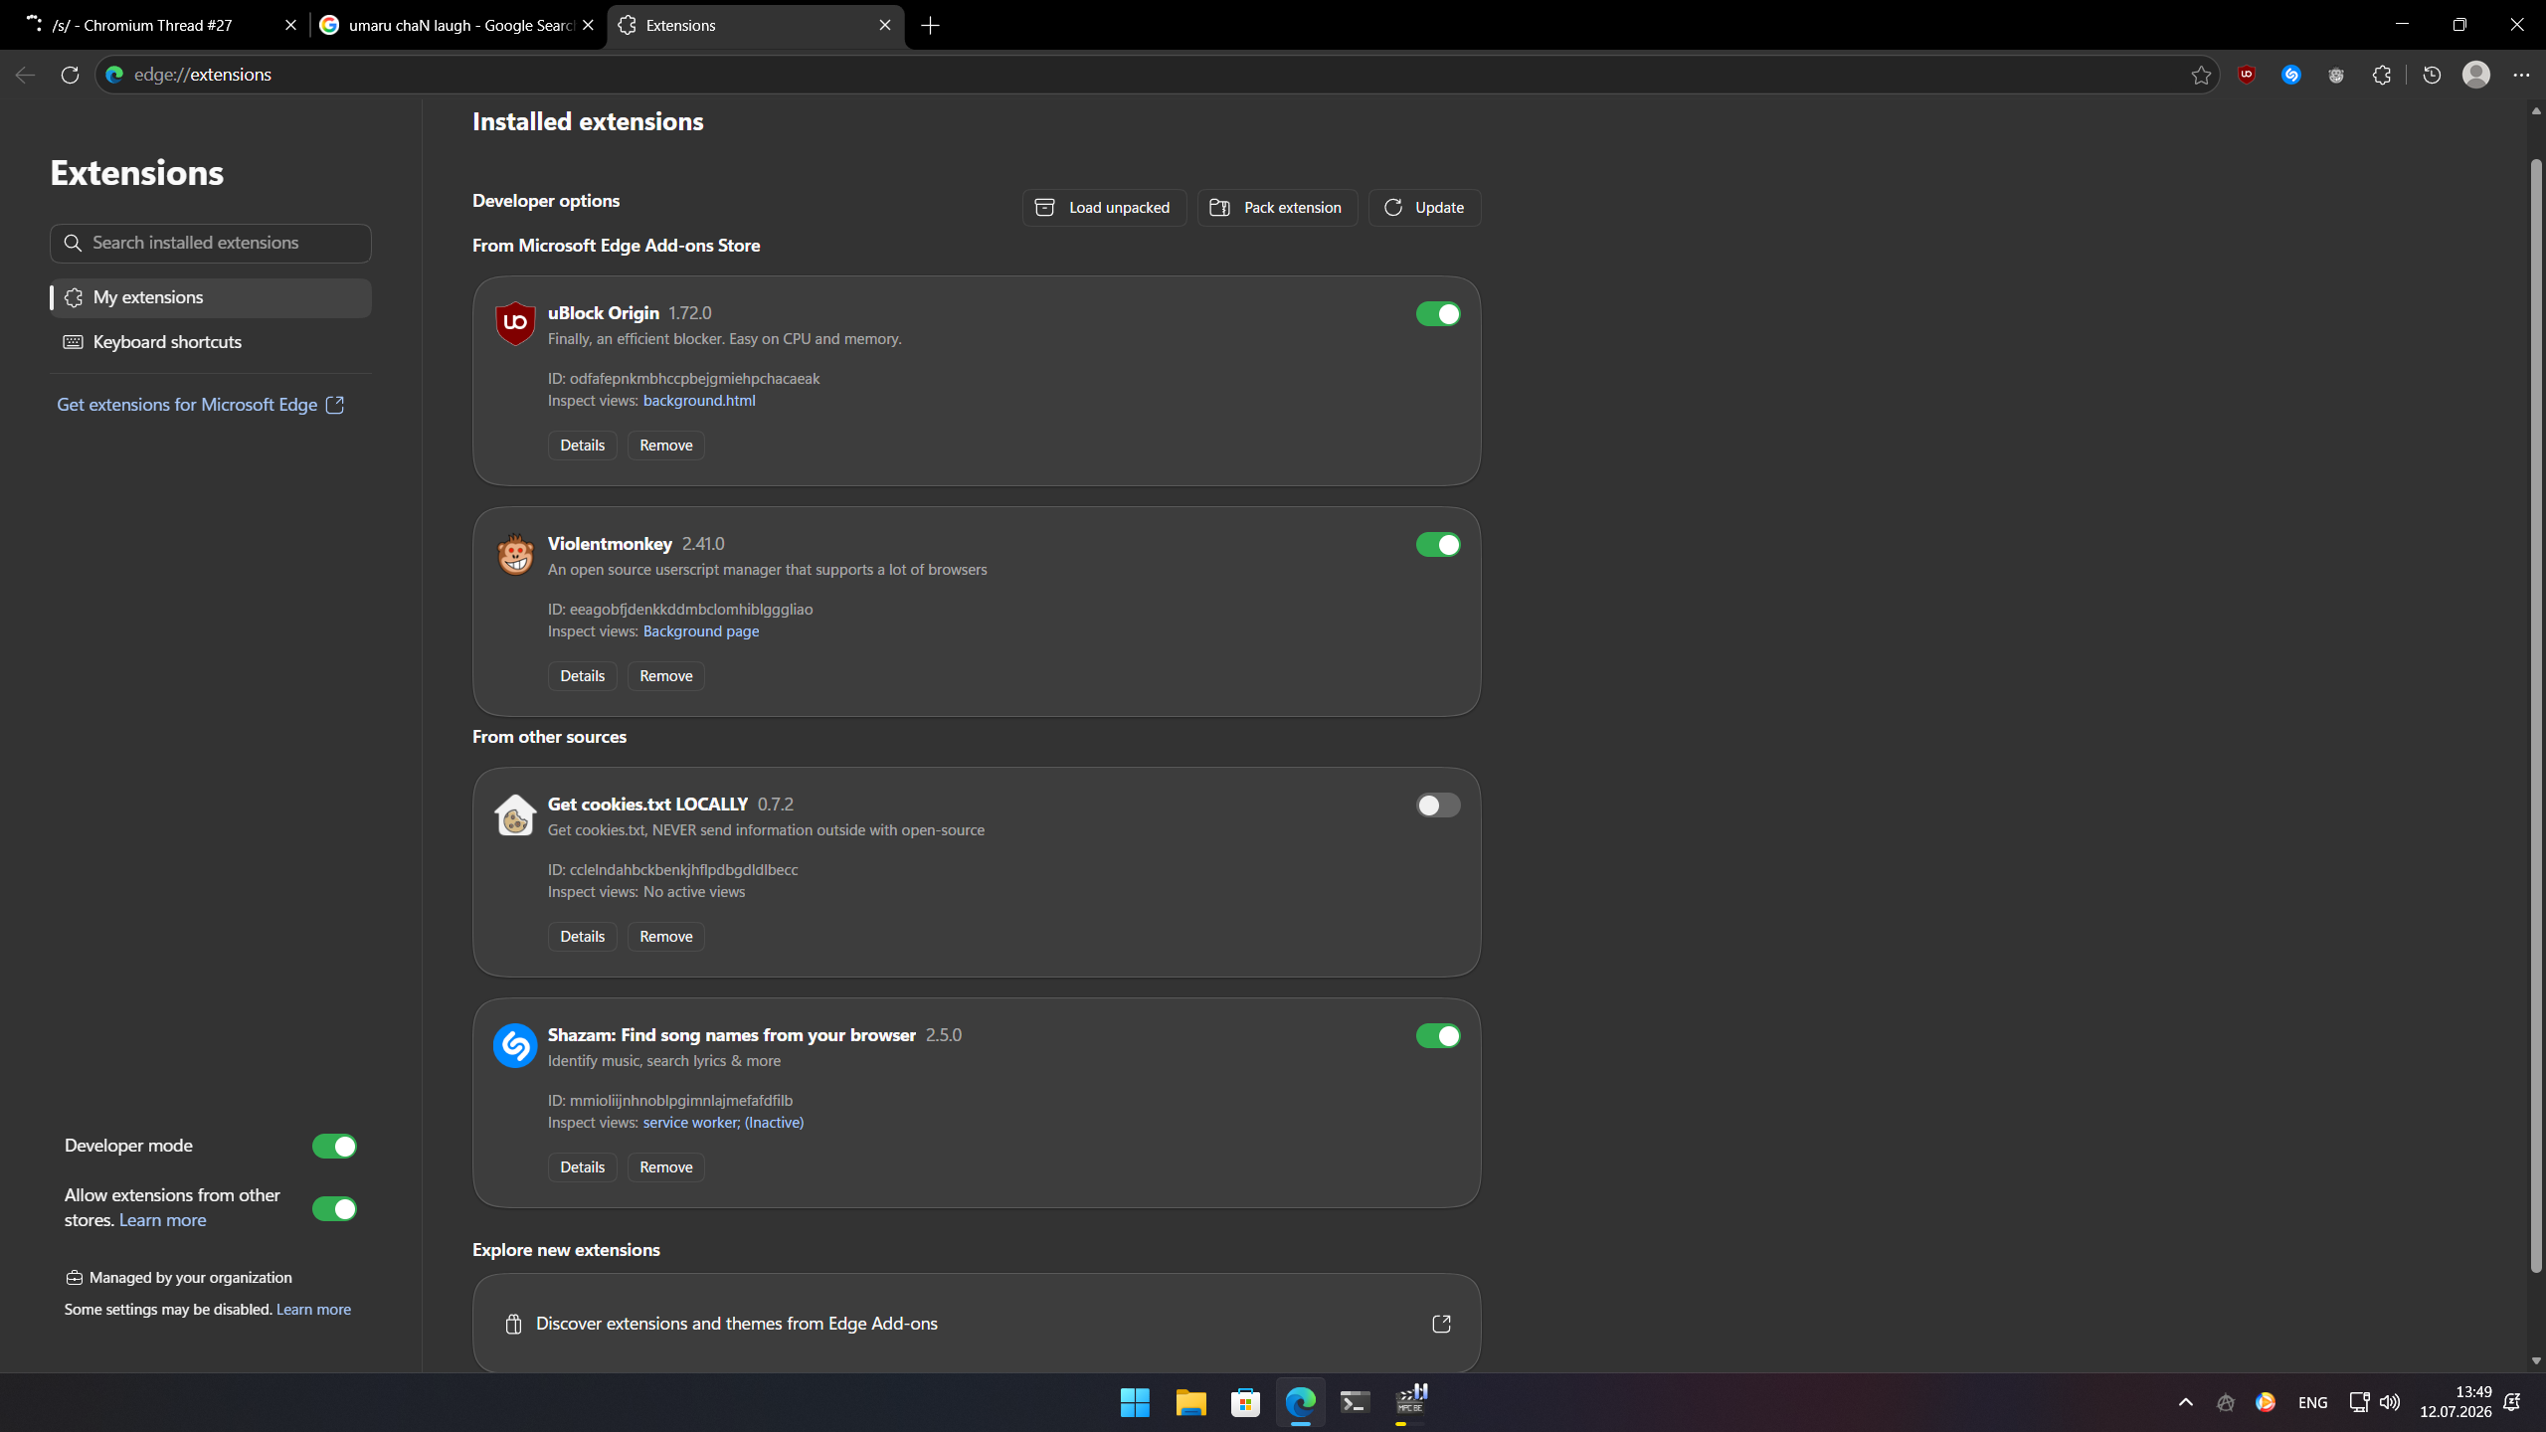Enable the Get cookies.txt LOCALLY toggle
Viewport: 2546px width, 1432px height.
click(1438, 805)
